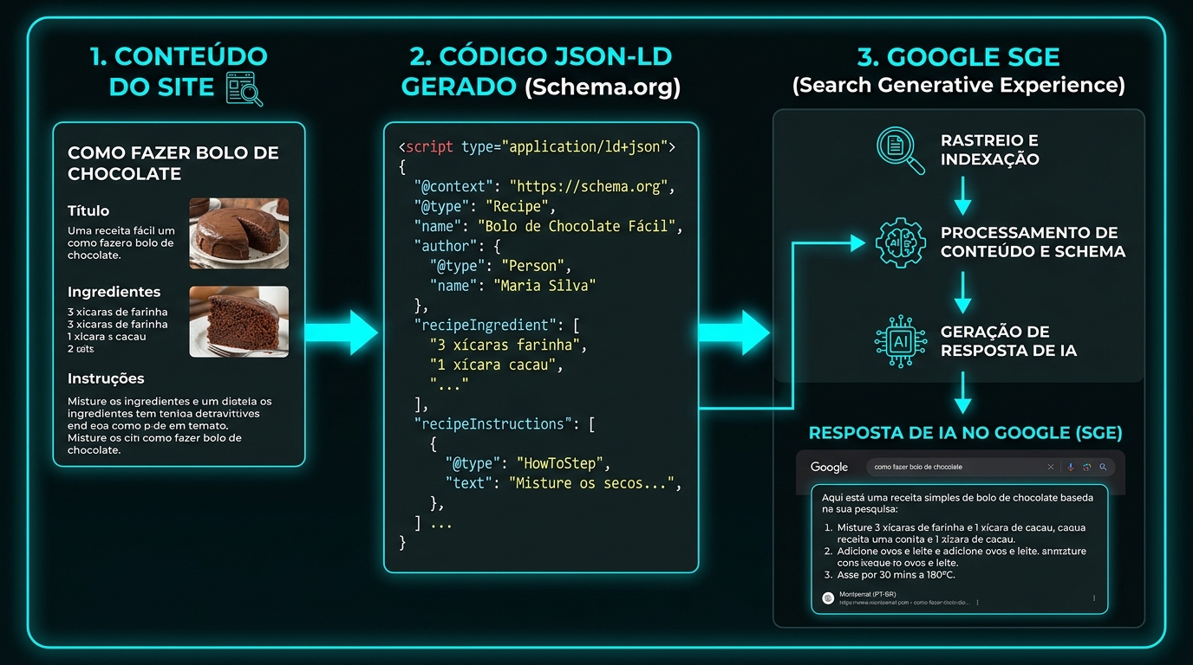The image size is (1193, 665).
Task: Click Aqui está uma receita simples intro text
Action: pyautogui.click(x=957, y=503)
